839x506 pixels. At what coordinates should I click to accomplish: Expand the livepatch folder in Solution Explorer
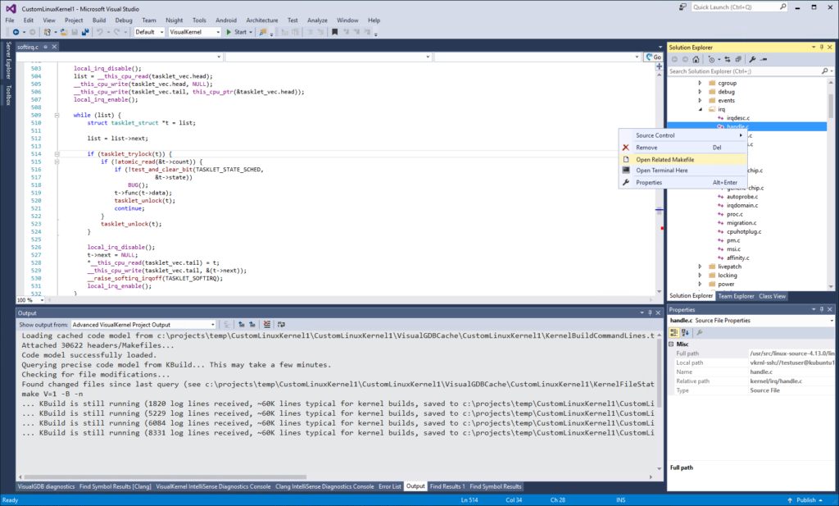click(x=699, y=267)
